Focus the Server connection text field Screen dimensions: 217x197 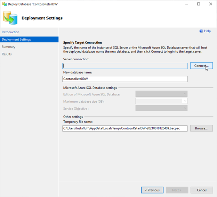pyautogui.click(x=125, y=66)
